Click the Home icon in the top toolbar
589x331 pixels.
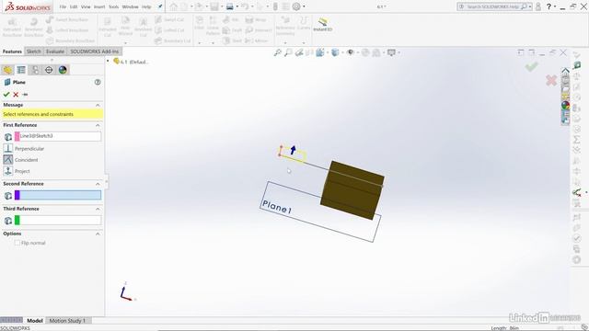(173, 6)
